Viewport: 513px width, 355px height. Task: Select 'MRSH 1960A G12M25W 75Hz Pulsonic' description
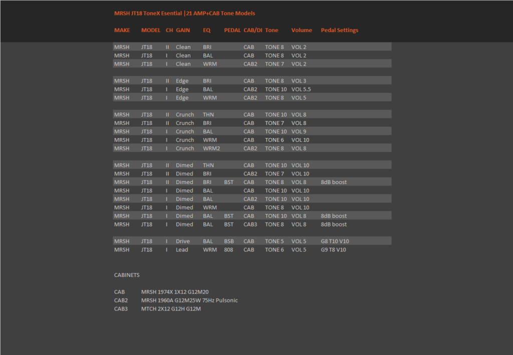189,300
